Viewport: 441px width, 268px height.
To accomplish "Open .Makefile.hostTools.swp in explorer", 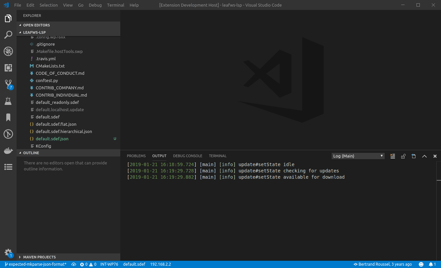I will click(68, 51).
